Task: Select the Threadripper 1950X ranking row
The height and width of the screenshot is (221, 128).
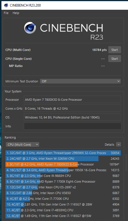Action: (x=63, y=170)
